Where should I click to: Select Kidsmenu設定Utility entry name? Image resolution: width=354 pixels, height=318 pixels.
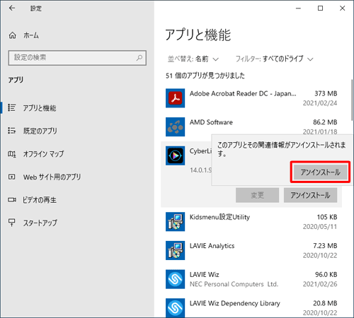pyautogui.click(x=219, y=217)
